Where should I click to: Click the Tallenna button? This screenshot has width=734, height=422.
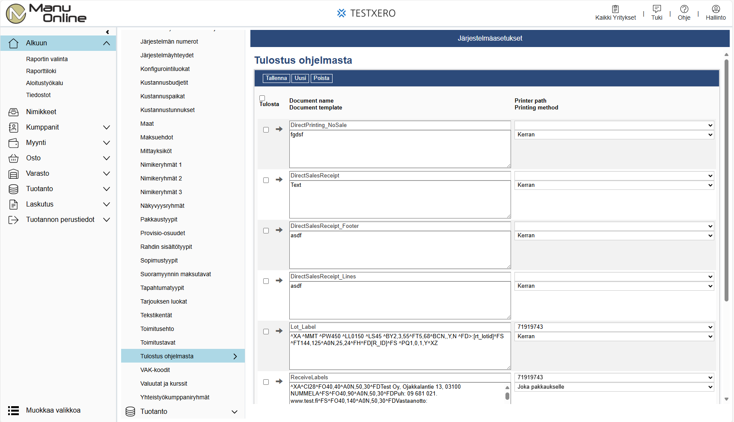tap(276, 78)
